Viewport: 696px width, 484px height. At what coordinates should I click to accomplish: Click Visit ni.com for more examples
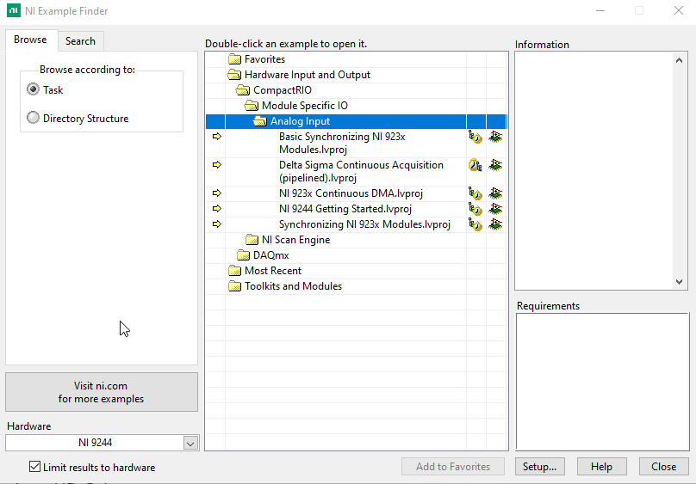click(101, 392)
